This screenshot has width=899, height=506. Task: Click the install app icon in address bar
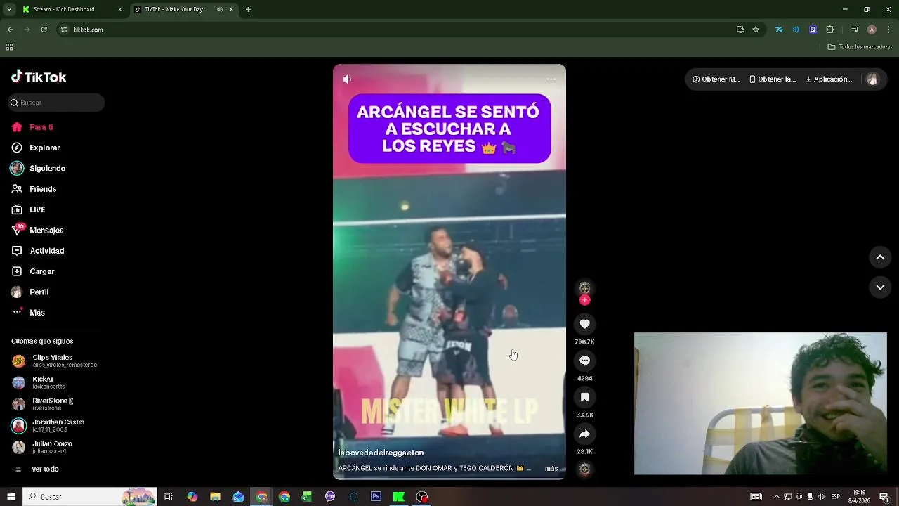(740, 30)
